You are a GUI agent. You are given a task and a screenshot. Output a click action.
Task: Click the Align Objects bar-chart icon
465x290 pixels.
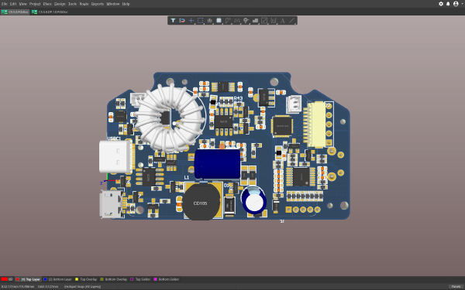210,20
